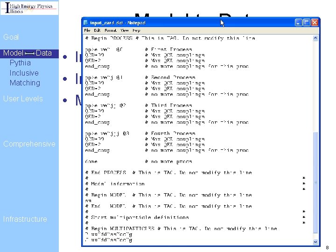Screen dimensions: 336x252
Task: Click the 'sm' model line
Action: pyautogui.click(x=88, y=201)
